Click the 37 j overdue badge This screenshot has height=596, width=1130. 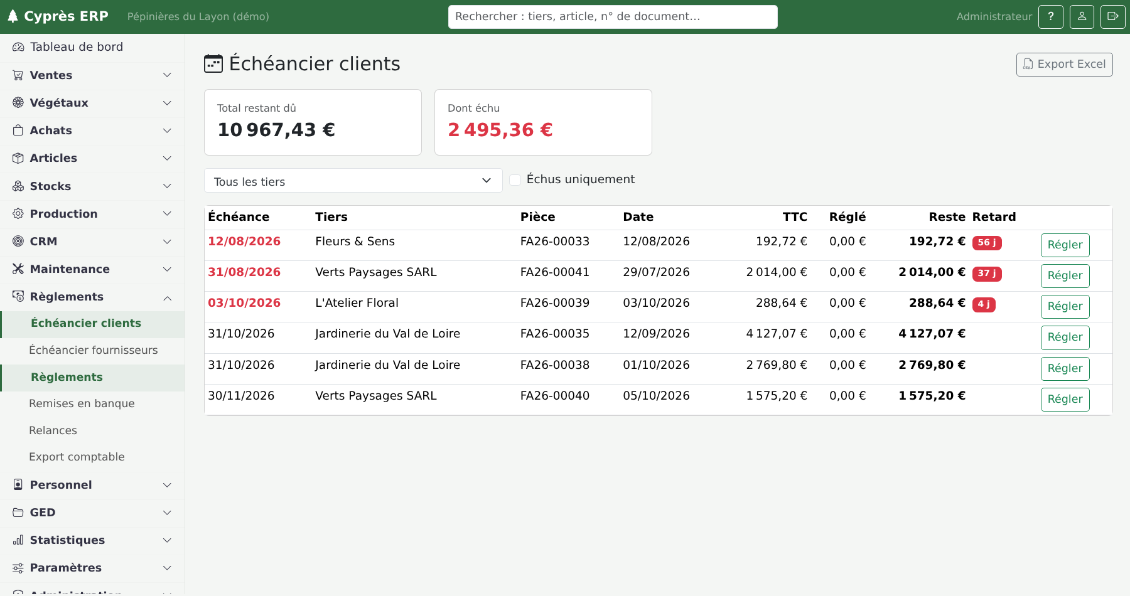987,274
